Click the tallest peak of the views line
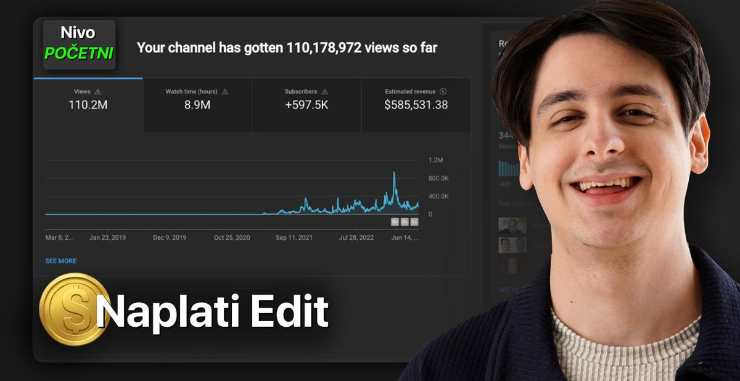This screenshot has width=740, height=381. coord(394,174)
